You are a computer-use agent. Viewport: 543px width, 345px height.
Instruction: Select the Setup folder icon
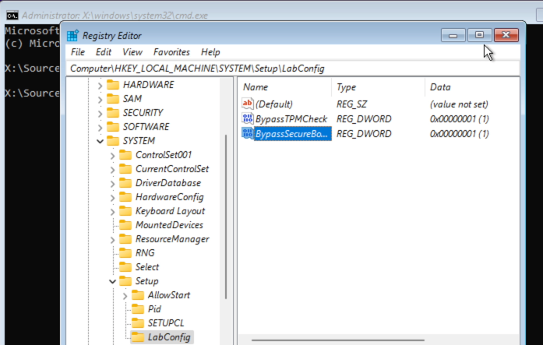pyautogui.click(x=125, y=280)
